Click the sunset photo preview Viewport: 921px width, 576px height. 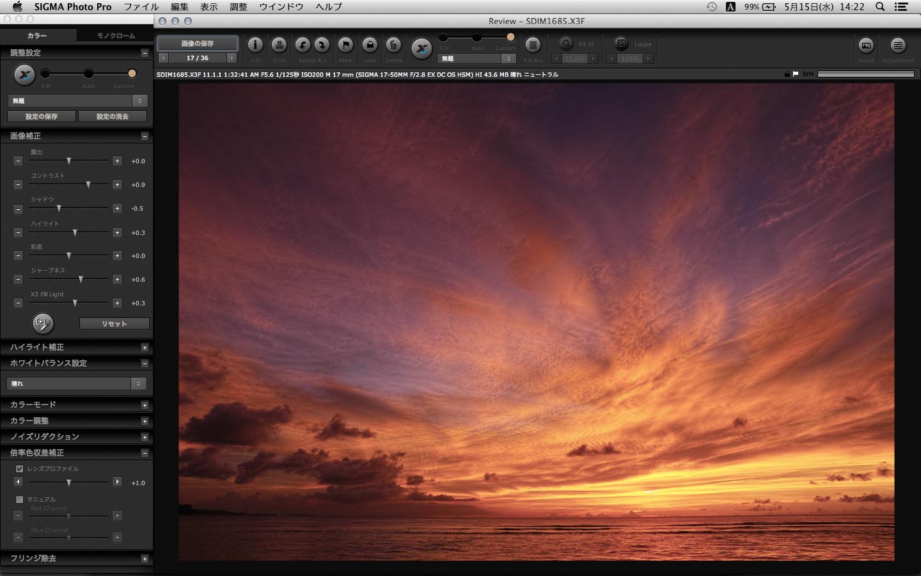(536, 322)
